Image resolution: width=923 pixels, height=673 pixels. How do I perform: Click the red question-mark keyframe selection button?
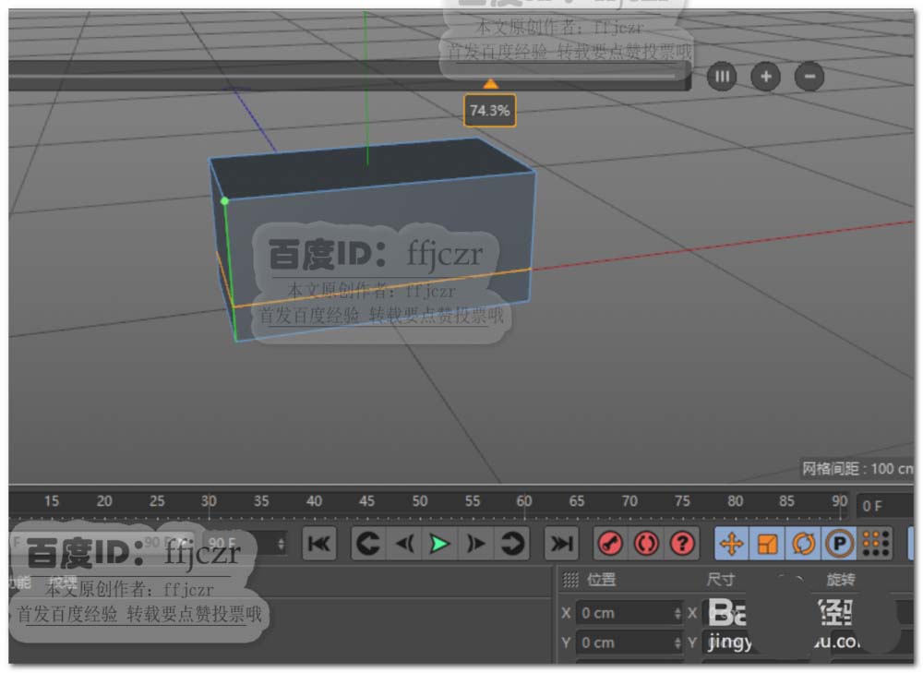coord(682,543)
